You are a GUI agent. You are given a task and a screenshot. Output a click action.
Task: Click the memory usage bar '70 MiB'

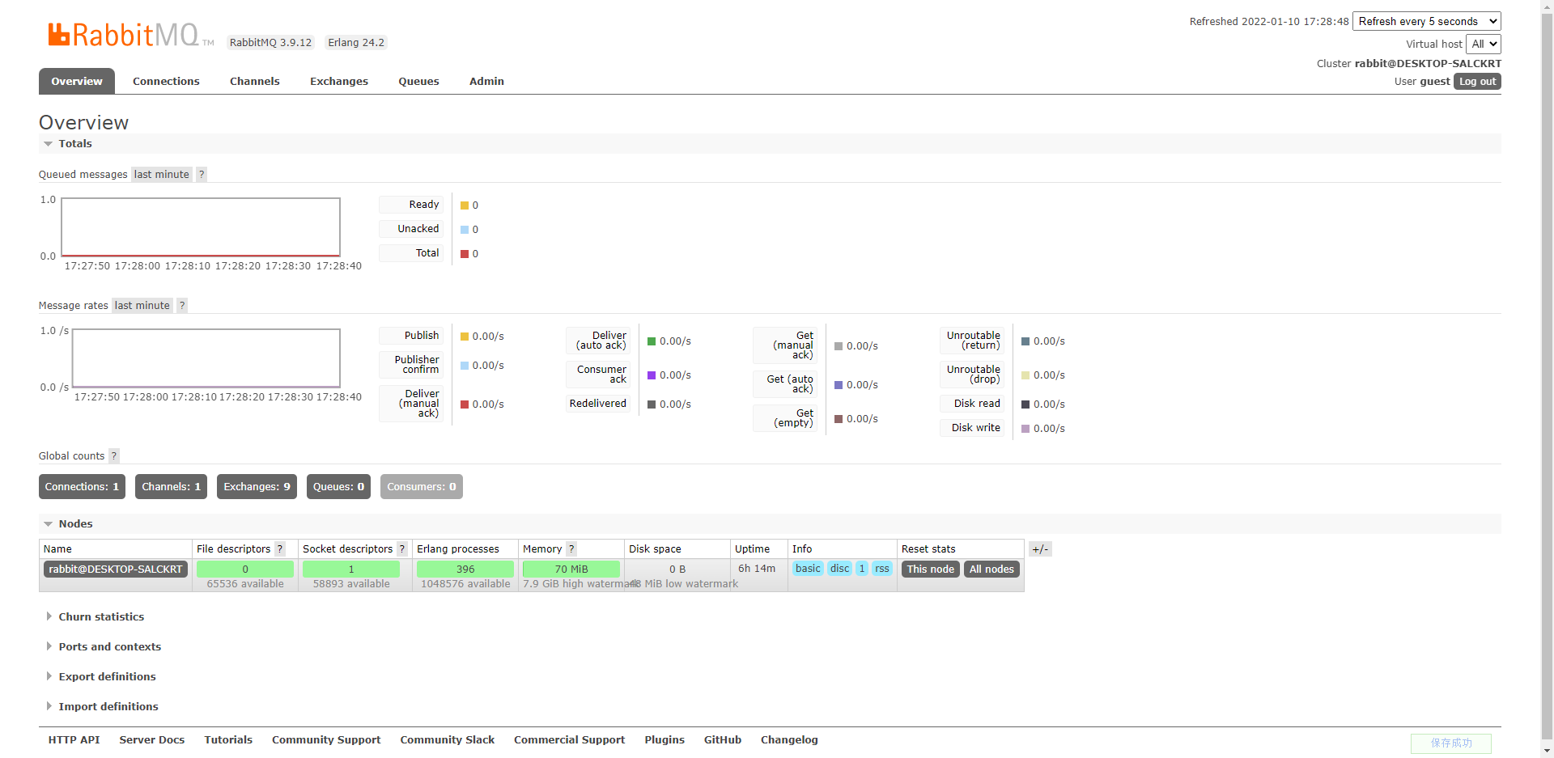click(x=571, y=569)
